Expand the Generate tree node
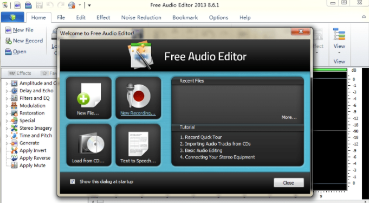Viewport: 369px width, 203px height. pyautogui.click(x=7, y=143)
